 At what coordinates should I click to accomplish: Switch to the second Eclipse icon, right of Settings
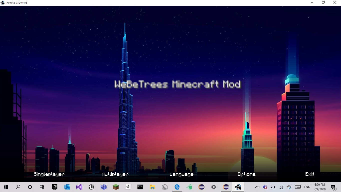coord(226,187)
